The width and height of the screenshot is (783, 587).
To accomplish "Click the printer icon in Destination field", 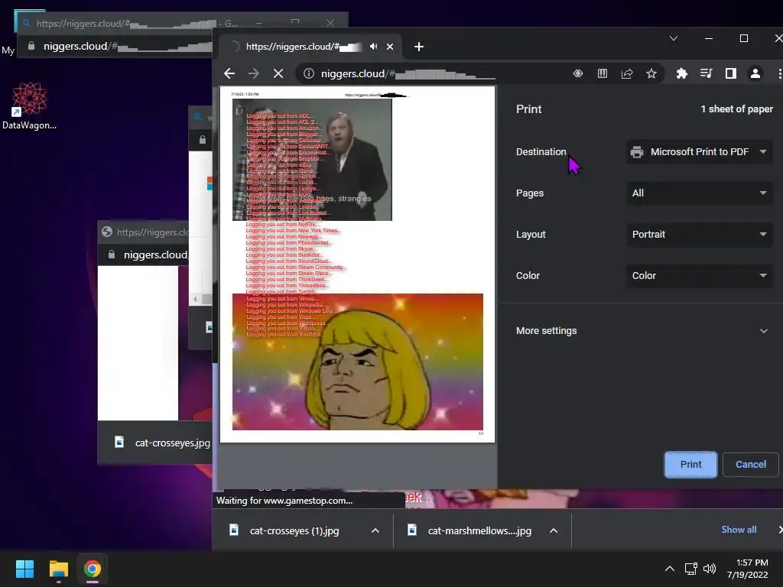I will click(x=637, y=152).
